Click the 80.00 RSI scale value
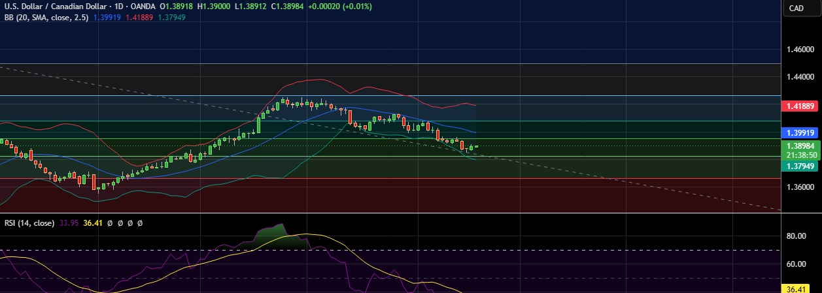 (x=798, y=236)
